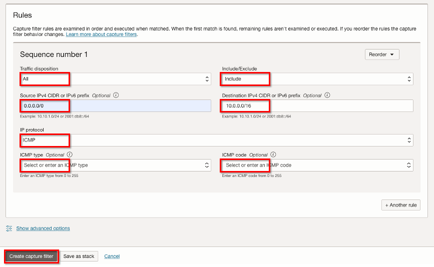Cancel the capture filter creation

click(x=112, y=256)
